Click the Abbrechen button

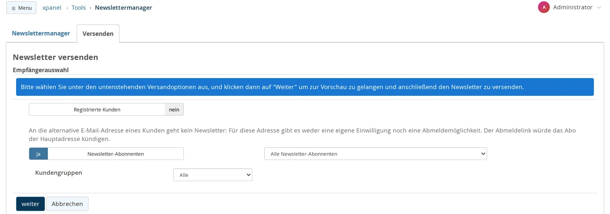[67, 204]
